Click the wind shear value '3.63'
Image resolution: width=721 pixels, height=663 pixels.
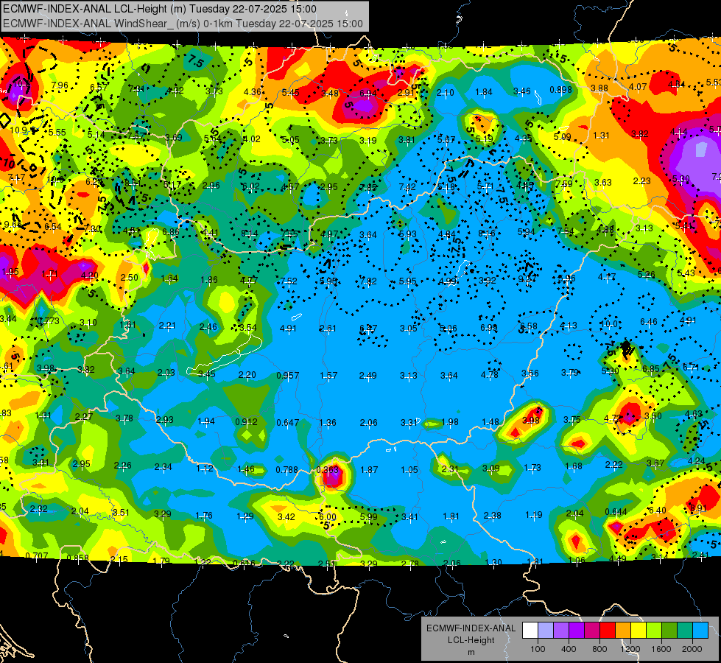(603, 183)
